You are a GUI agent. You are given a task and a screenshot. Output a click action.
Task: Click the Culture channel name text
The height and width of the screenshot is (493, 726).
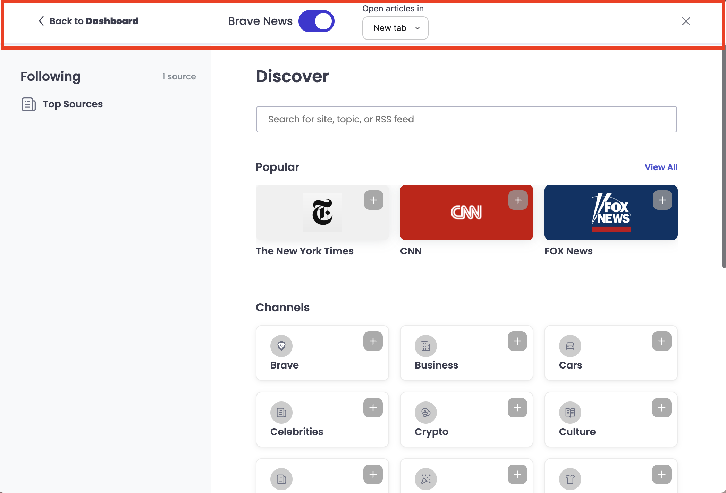click(577, 432)
